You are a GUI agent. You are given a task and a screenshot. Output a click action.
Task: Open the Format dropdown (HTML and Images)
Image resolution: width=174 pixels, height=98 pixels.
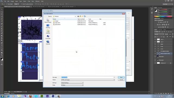88,80
